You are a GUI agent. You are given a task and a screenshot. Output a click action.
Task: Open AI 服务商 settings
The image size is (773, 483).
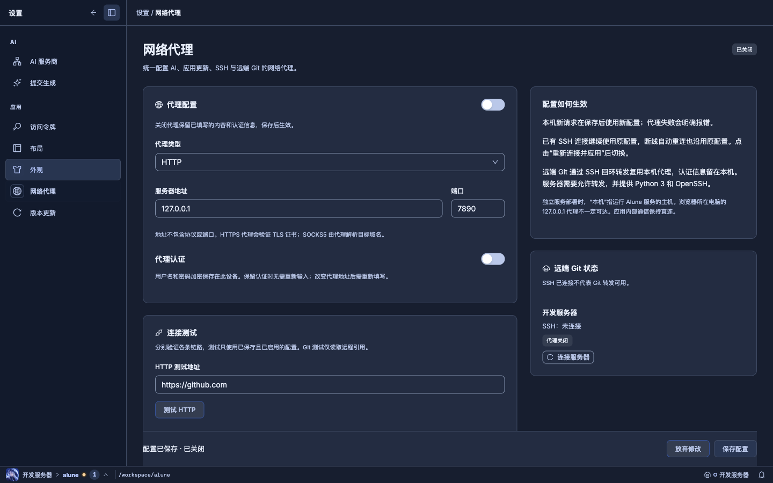[63, 62]
